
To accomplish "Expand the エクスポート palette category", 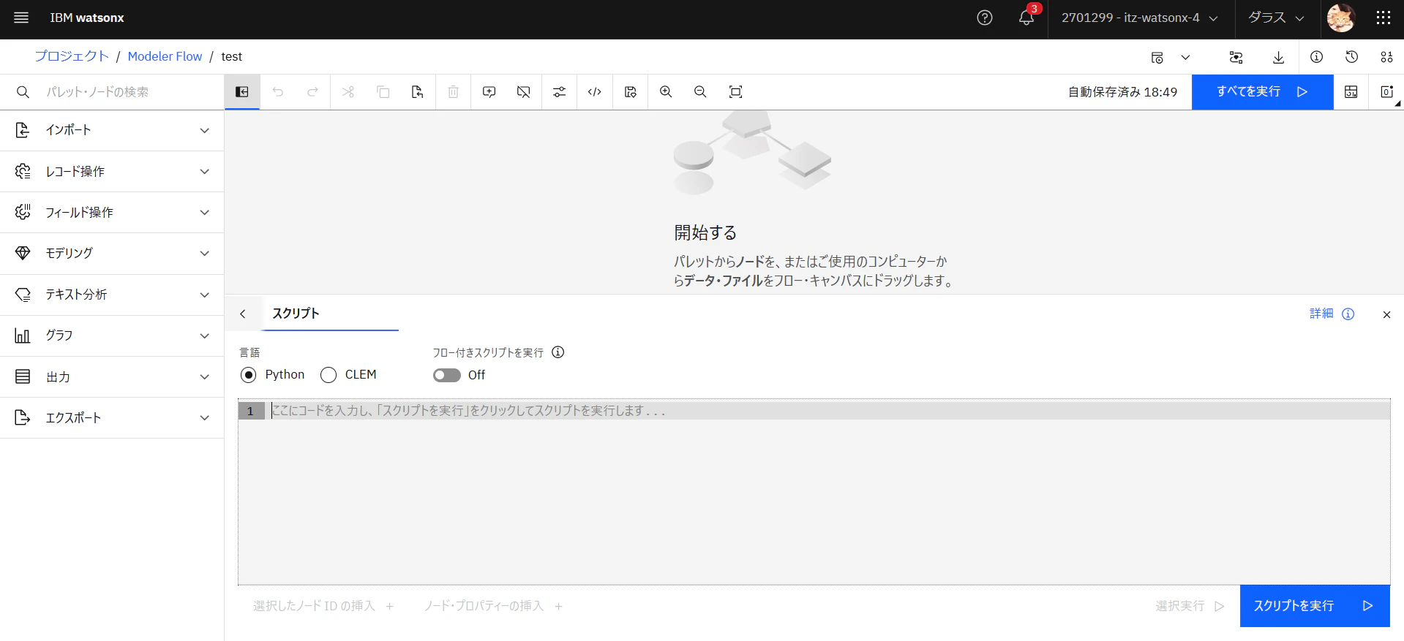I will click(112, 418).
